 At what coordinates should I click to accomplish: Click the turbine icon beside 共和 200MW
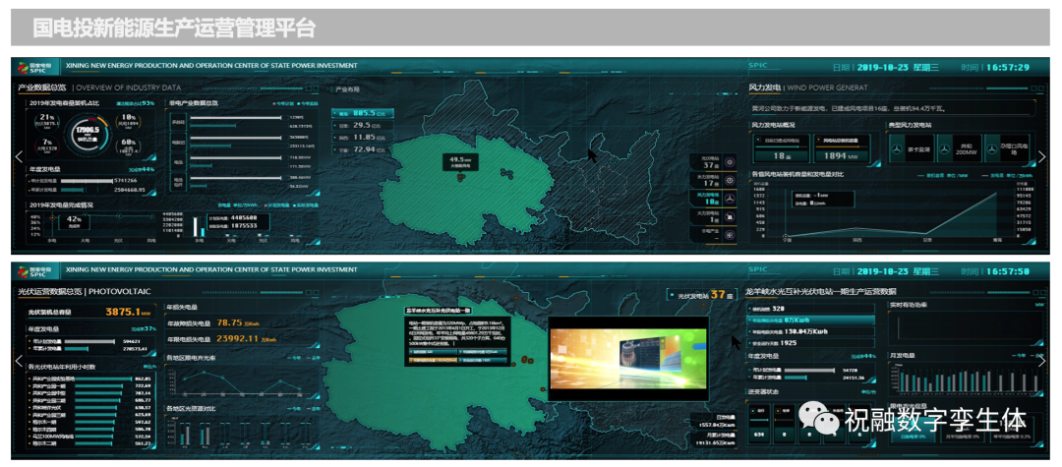[x=943, y=148]
